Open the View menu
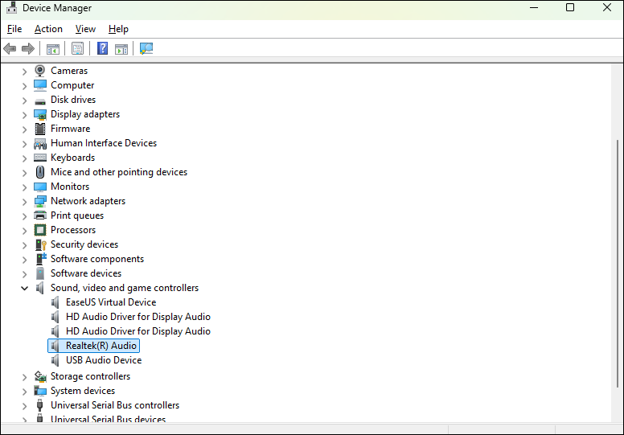The image size is (624, 435). 85,29
